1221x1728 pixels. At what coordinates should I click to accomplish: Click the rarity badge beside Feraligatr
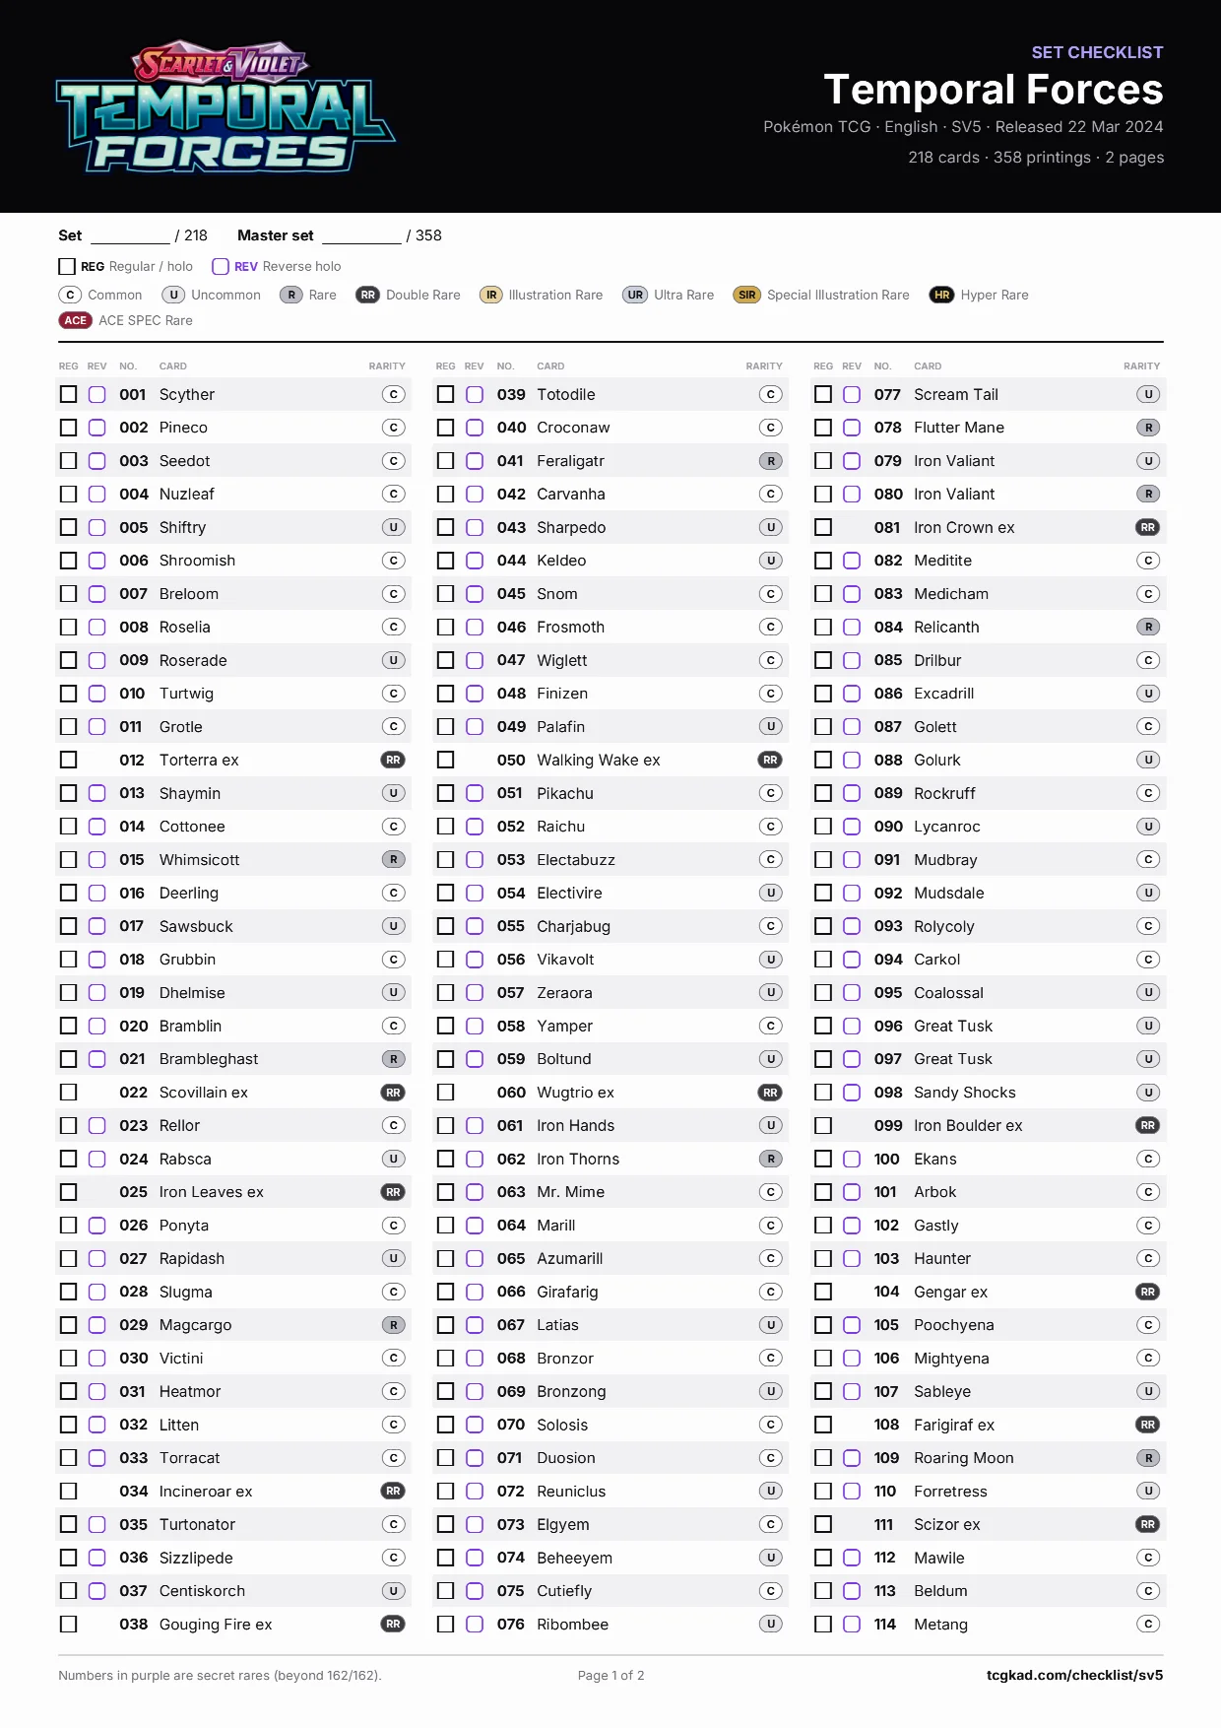coord(771,461)
